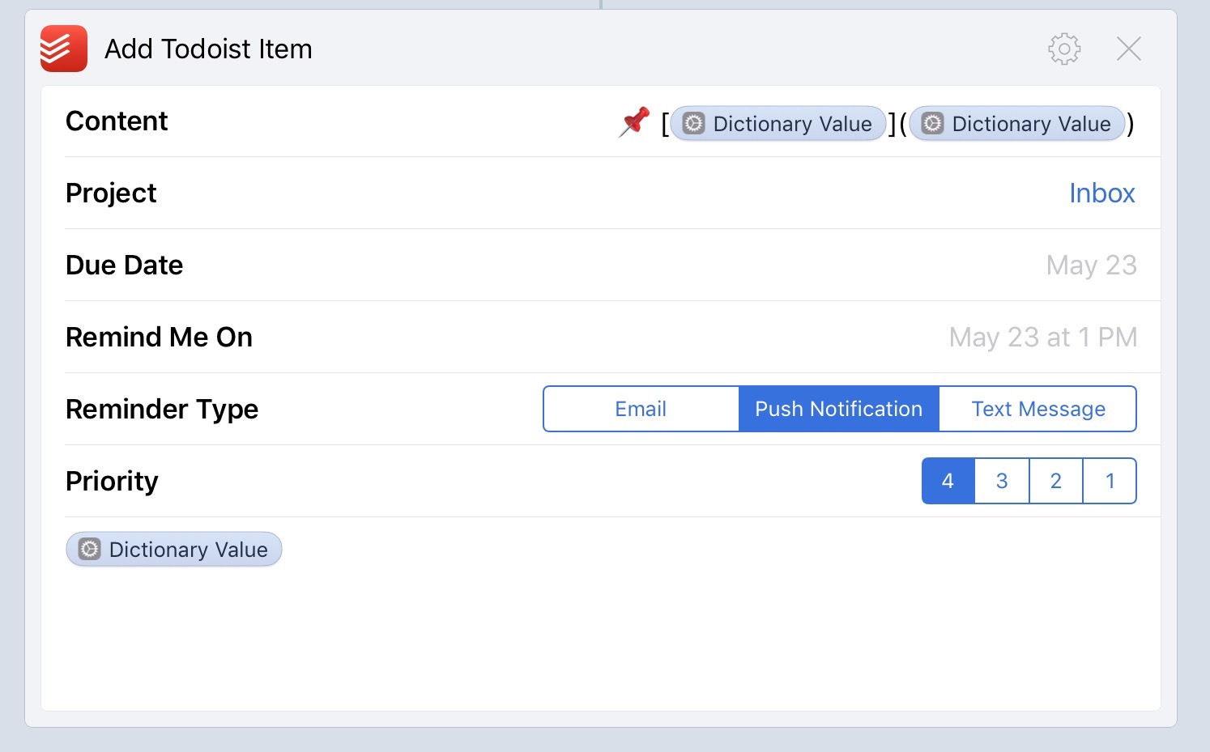Set Priority to 1
The width and height of the screenshot is (1210, 752).
point(1110,481)
